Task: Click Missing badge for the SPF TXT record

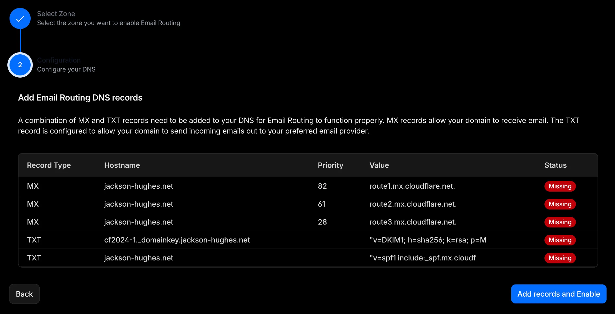Action: pyautogui.click(x=560, y=258)
